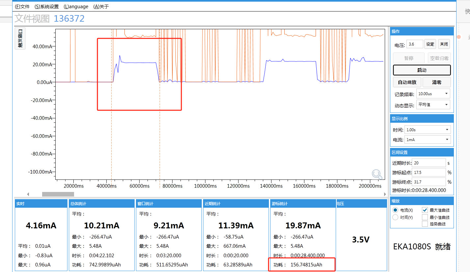
Task: Click the horizontal scrollbar right arrow
Action: tap(385, 194)
